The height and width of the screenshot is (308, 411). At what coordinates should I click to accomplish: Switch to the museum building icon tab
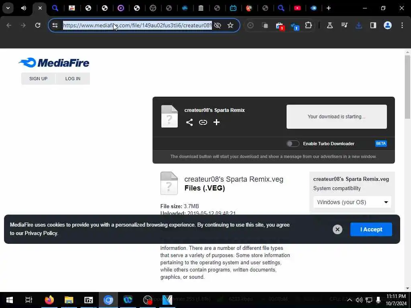click(x=201, y=8)
